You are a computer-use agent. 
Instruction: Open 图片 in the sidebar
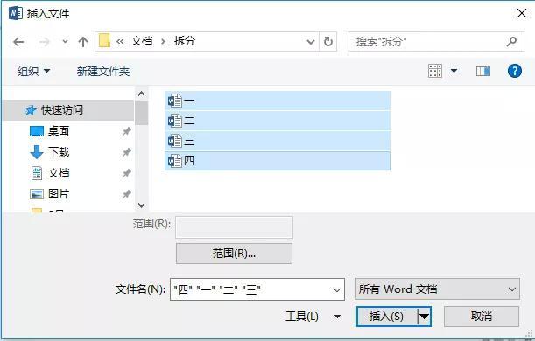pos(59,193)
